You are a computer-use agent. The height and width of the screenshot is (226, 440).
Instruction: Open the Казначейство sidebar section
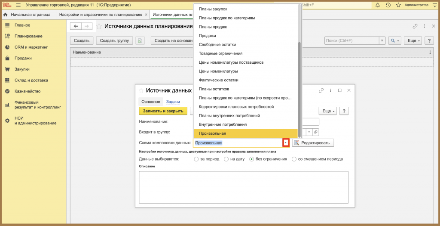27,91
